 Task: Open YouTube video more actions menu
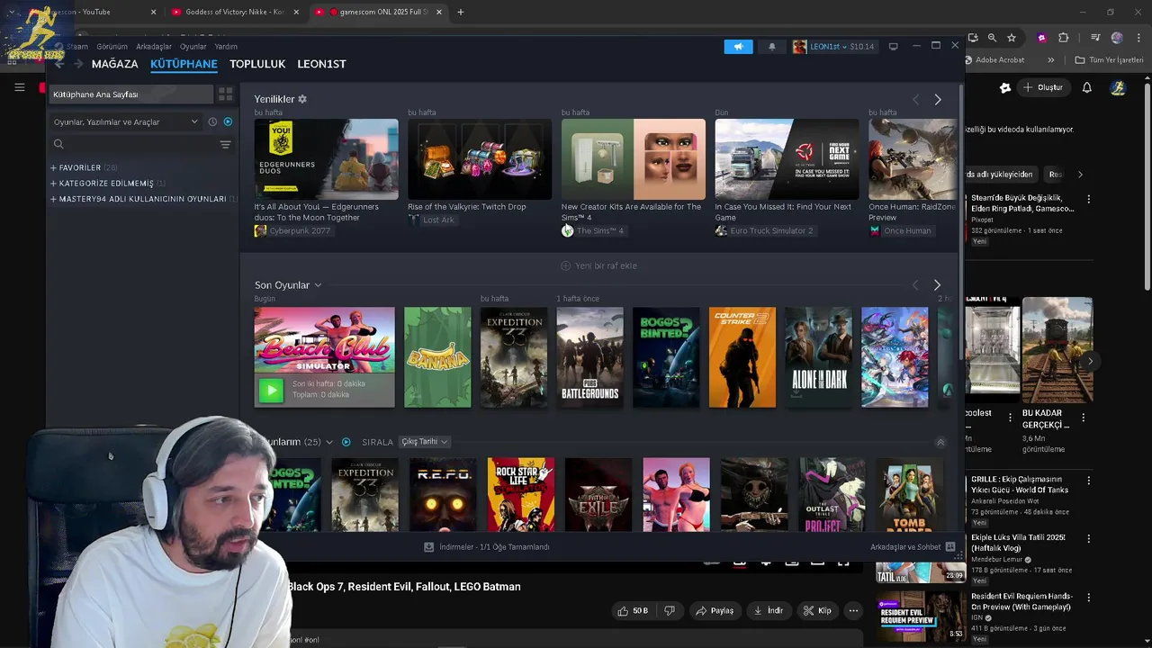point(853,610)
